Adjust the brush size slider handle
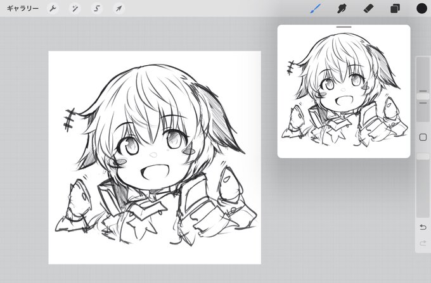Viewport: 431px width, 283px height. point(423,97)
